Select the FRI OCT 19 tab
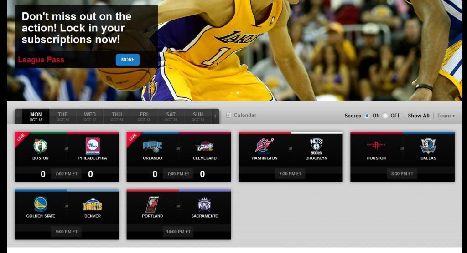Viewport: 467px width, 253px height. [144, 116]
